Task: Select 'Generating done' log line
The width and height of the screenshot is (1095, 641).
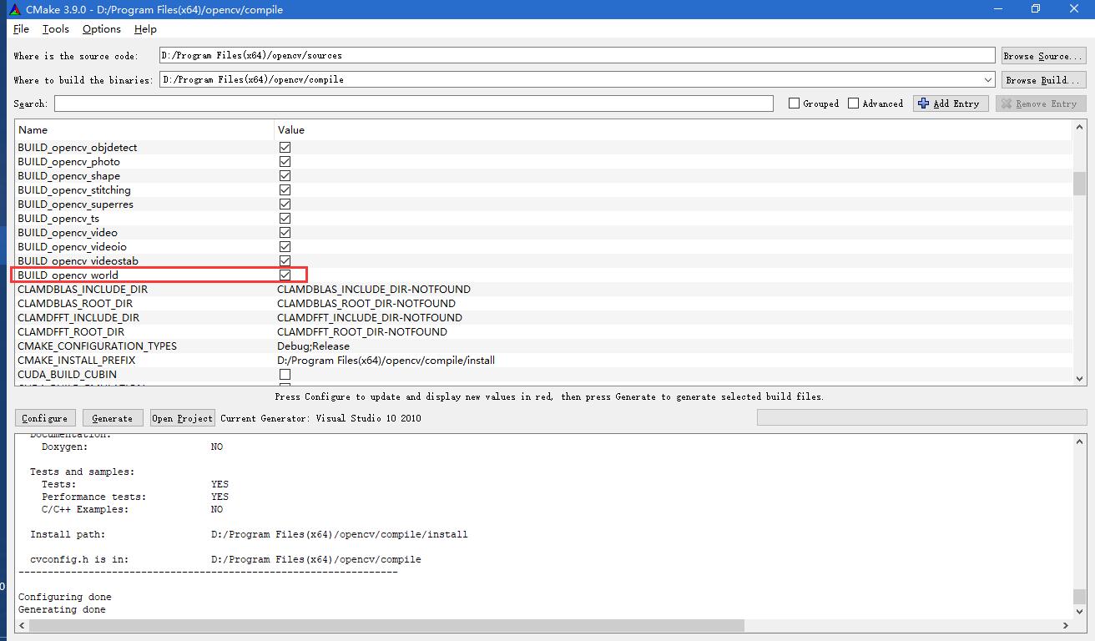Action: tap(62, 609)
